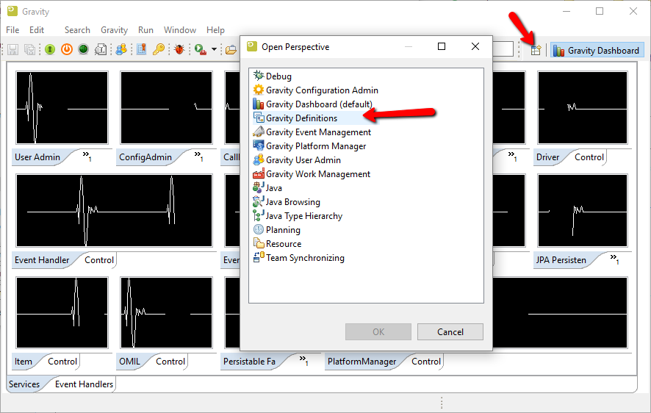The image size is (651, 413).
Task: Click the dark green target icon
Action: (84, 50)
